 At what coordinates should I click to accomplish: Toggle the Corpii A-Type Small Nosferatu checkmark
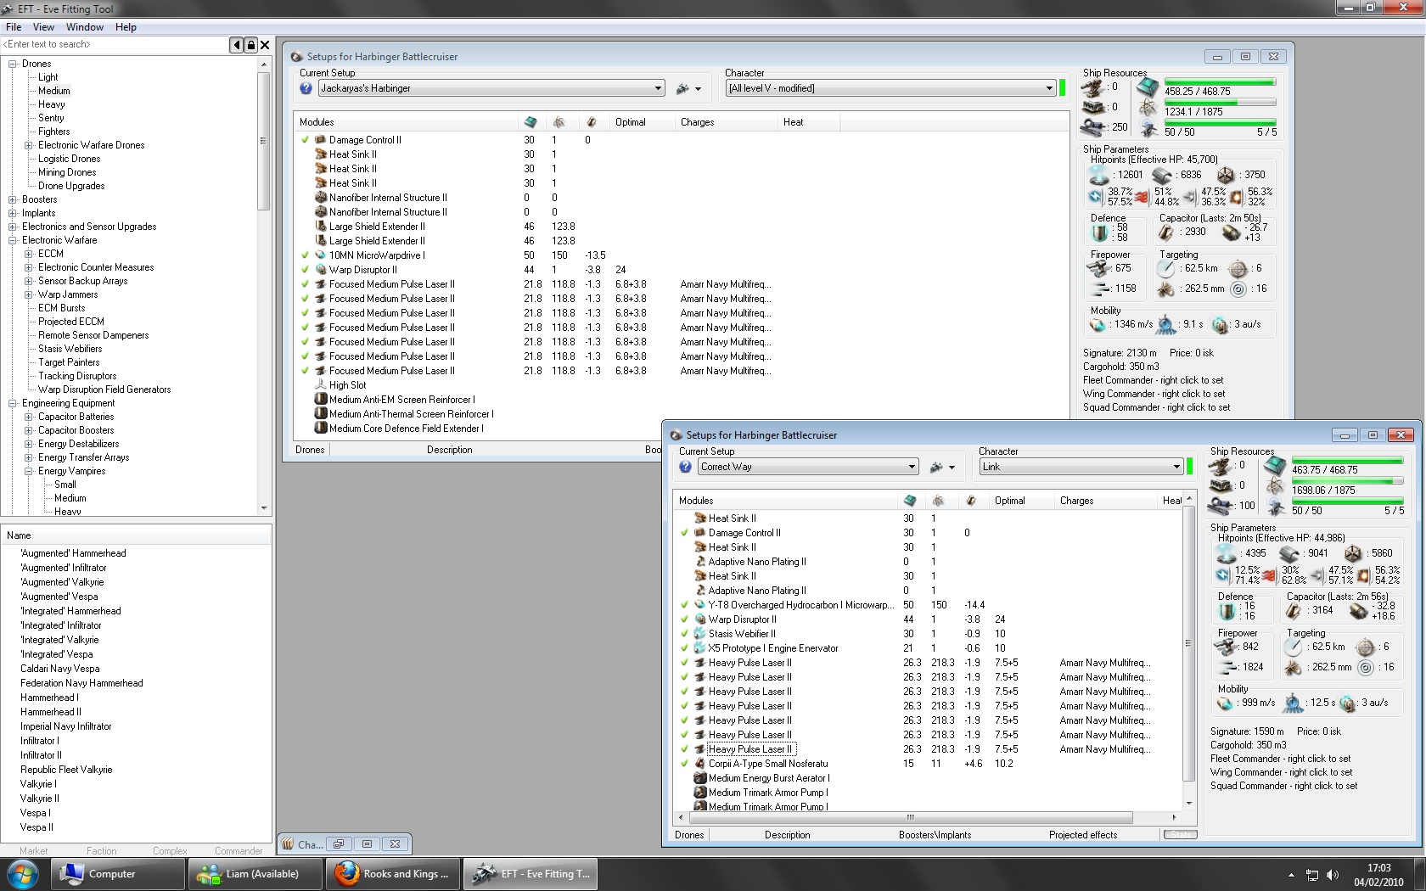point(684,764)
